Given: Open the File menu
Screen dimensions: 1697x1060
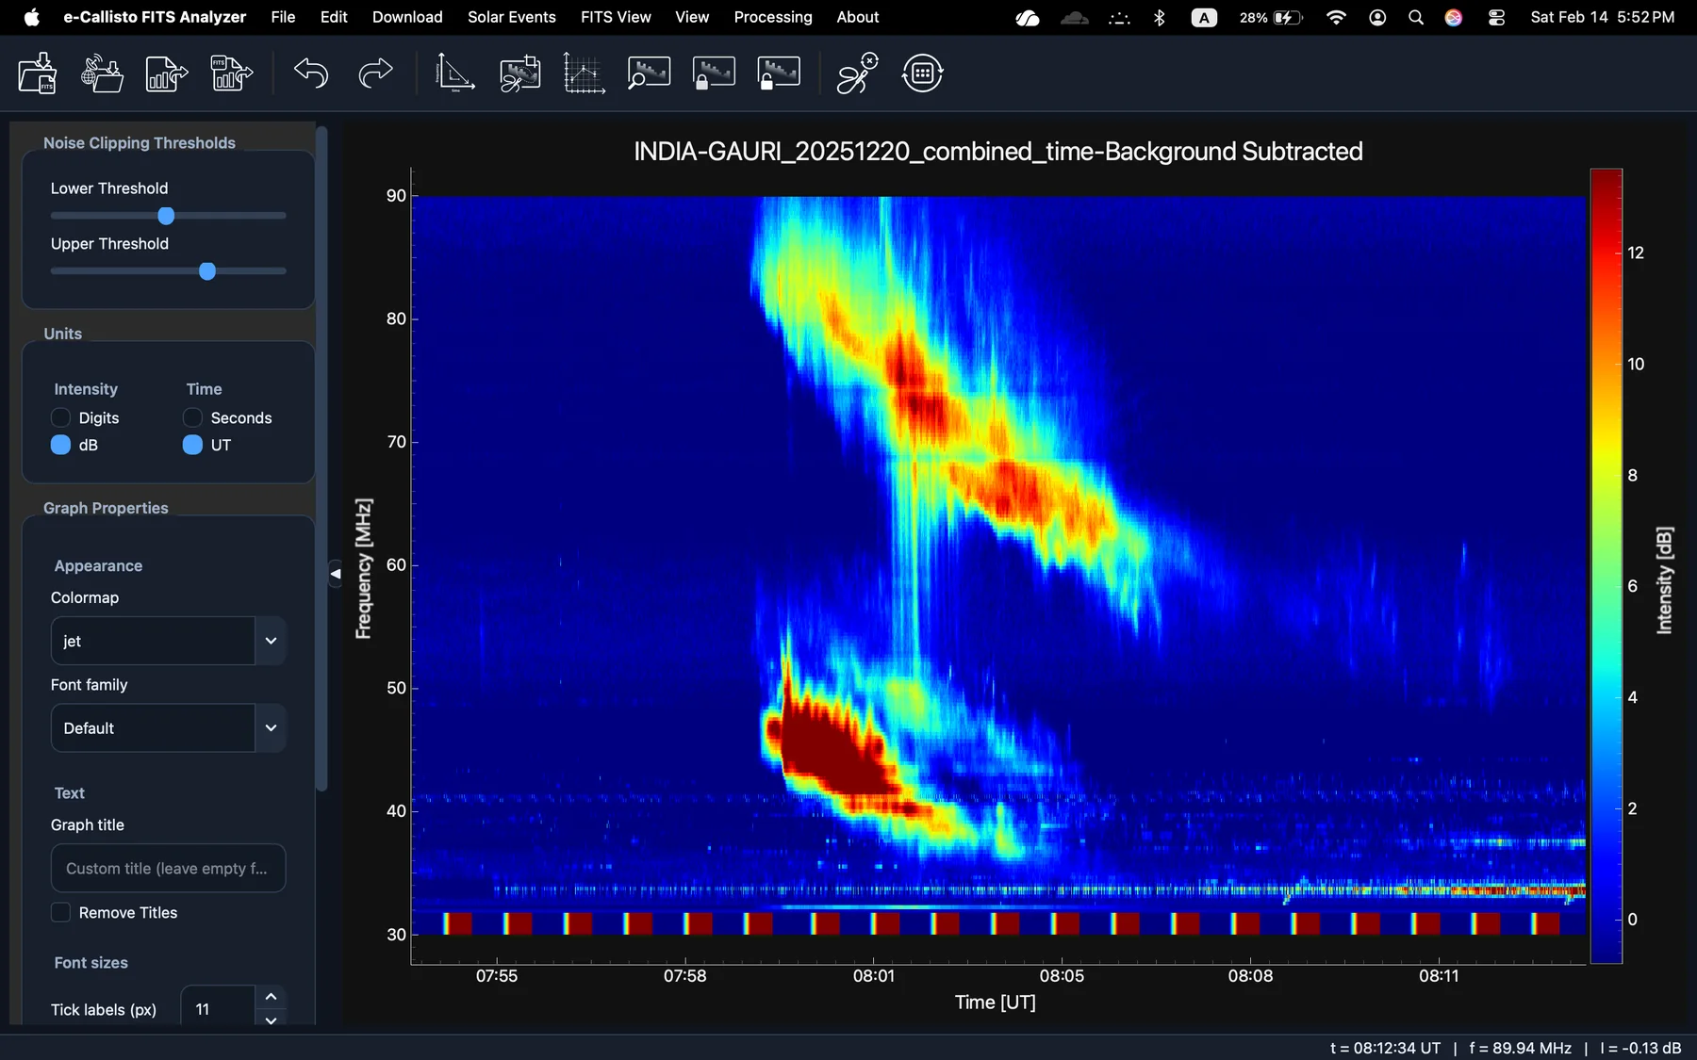Looking at the screenshot, I should coord(283,17).
